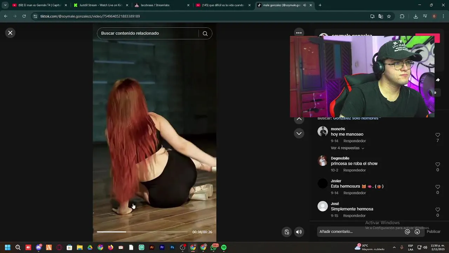Reply to Jxvier's comment with Responder
The width and height of the screenshot is (449, 253).
(x=354, y=193)
